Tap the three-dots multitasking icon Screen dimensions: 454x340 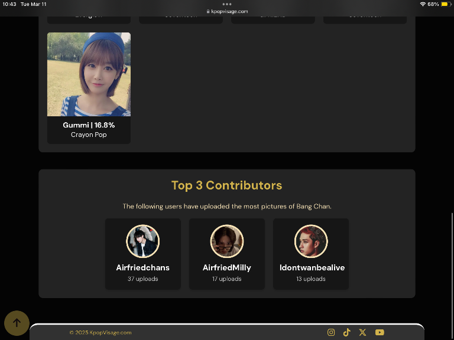point(227,4)
